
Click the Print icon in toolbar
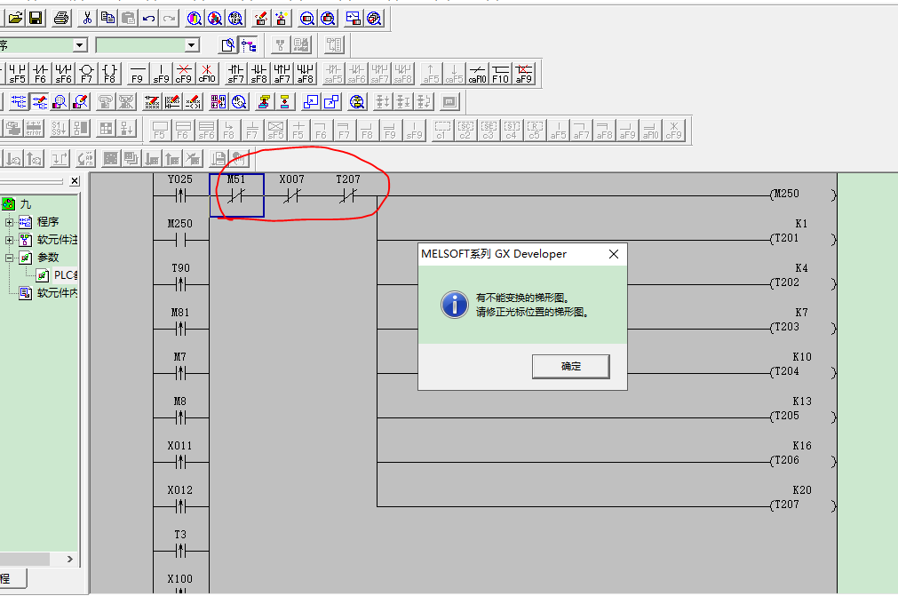pos(60,18)
